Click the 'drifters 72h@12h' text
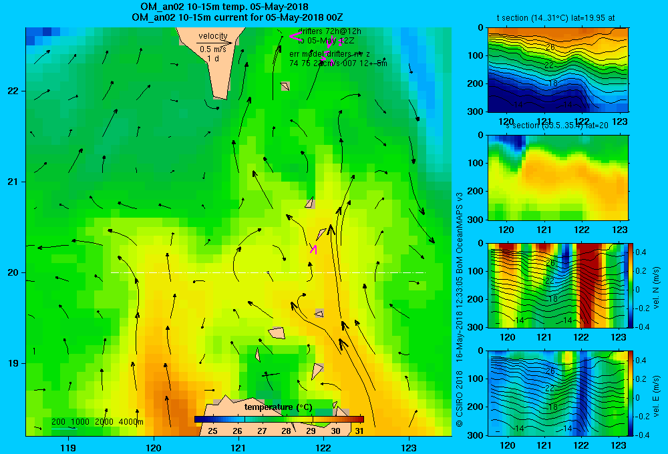668x454 pixels. pyautogui.click(x=330, y=31)
